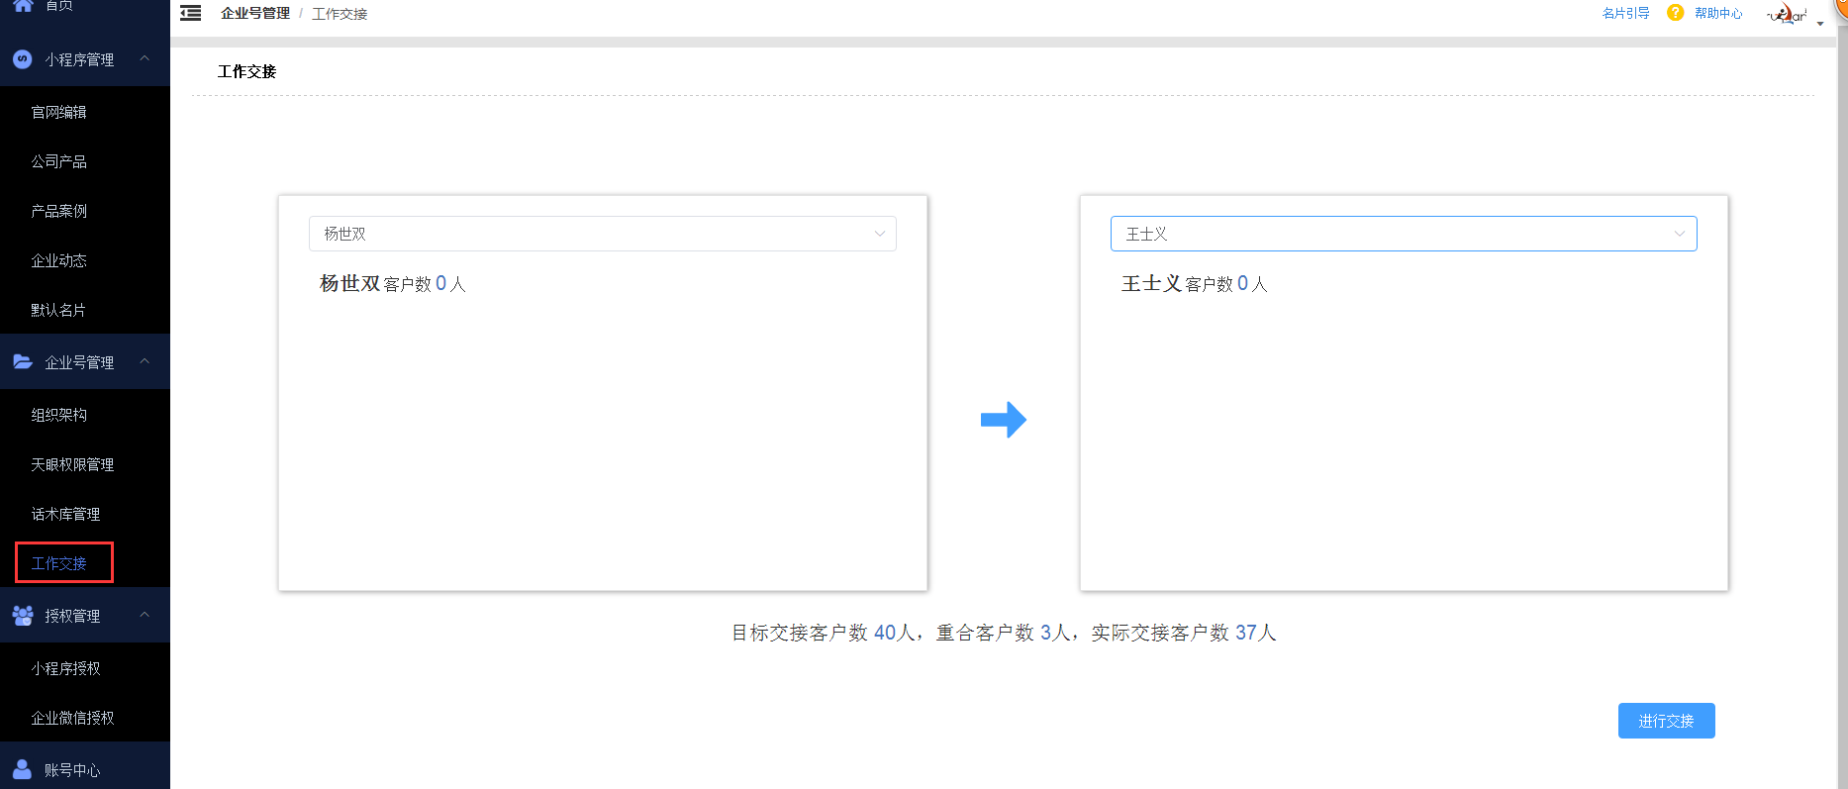Collapse the 授权管理 menu section
This screenshot has width=1848, height=789.
point(145,616)
